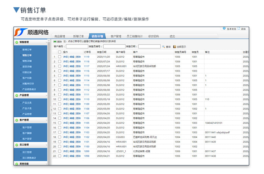The height and width of the screenshot is (174, 264).
Task: Sort by the 销售日期 column header
Action: coord(102,52)
